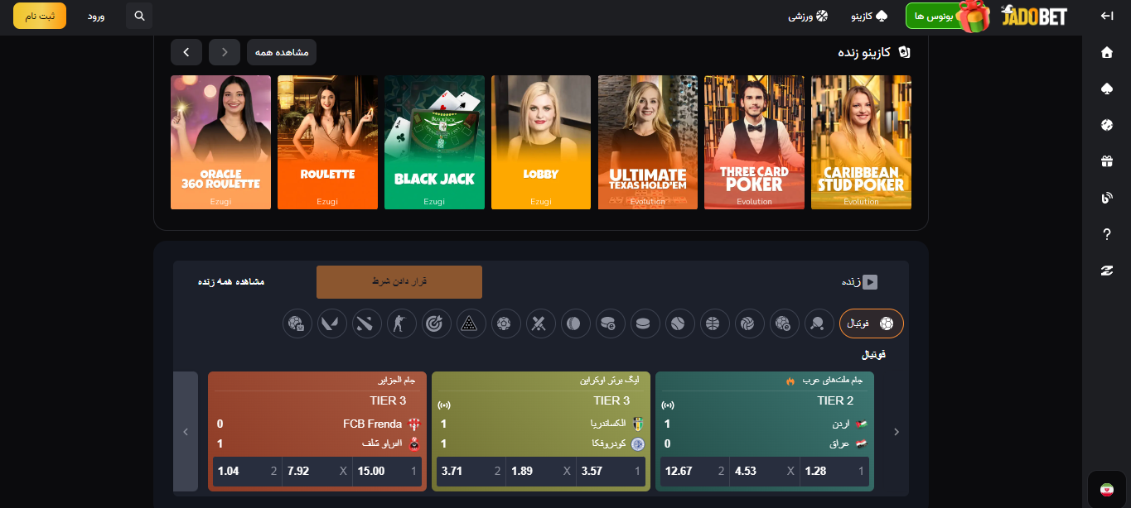Image resolution: width=1131 pixels, height=508 pixels.
Task: Select the Counter-Strike shooter icon
Action: (400, 323)
